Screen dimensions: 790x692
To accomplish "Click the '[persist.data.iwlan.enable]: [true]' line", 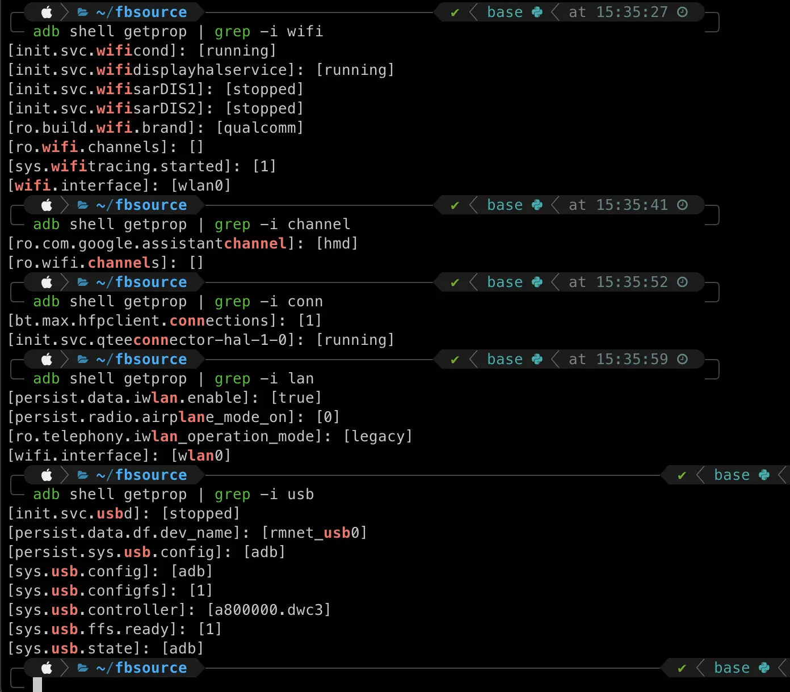I will coord(165,398).
